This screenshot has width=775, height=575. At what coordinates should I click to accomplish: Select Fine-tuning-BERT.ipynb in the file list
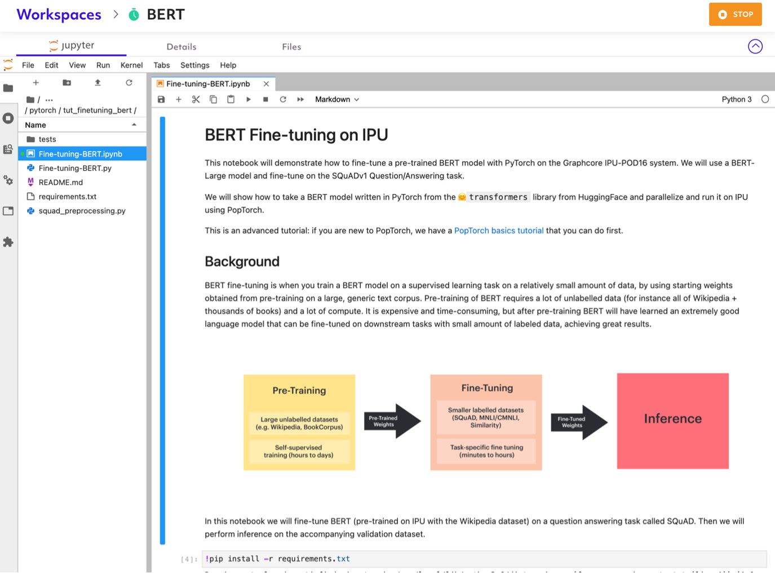pyautogui.click(x=82, y=154)
